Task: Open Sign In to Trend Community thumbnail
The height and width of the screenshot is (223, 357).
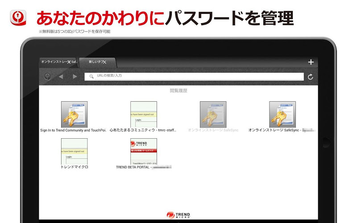Action: pyautogui.click(x=74, y=115)
